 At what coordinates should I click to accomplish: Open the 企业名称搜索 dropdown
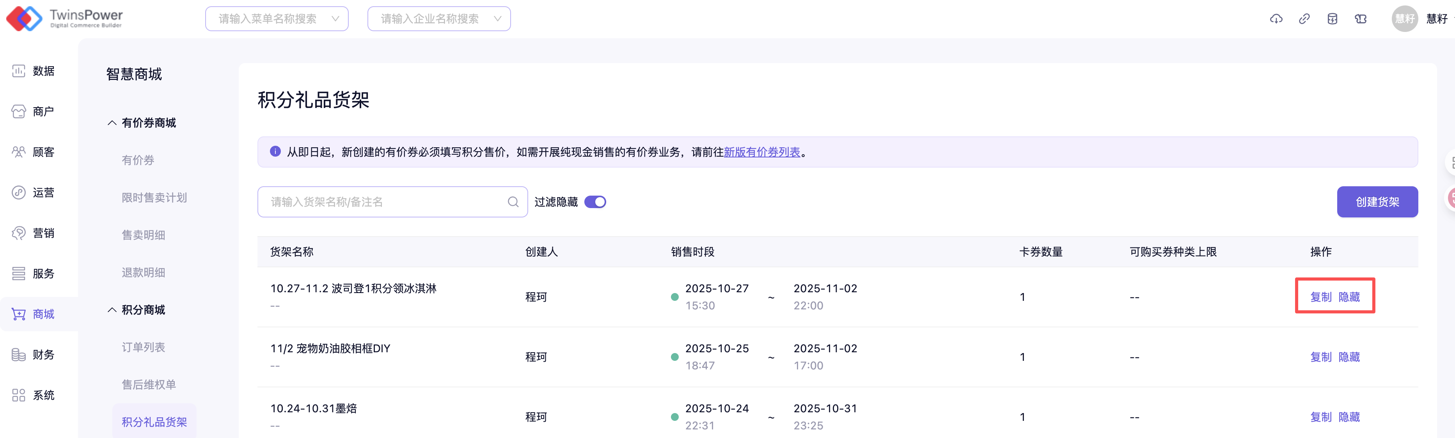439,19
